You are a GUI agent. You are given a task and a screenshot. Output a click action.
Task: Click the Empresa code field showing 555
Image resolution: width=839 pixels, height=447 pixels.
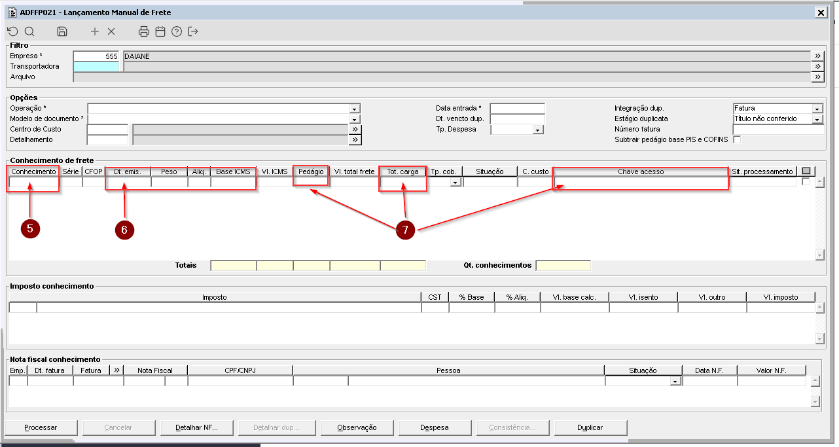tap(96, 56)
